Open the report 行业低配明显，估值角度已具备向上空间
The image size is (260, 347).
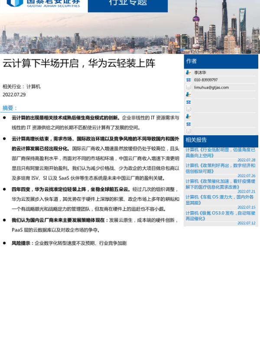[x=221, y=152]
